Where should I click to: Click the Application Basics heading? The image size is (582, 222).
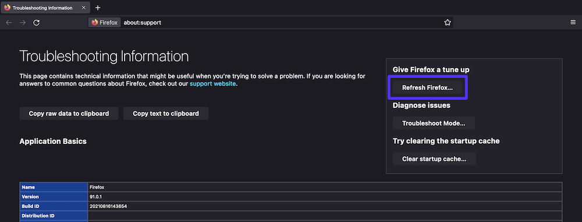pos(53,142)
